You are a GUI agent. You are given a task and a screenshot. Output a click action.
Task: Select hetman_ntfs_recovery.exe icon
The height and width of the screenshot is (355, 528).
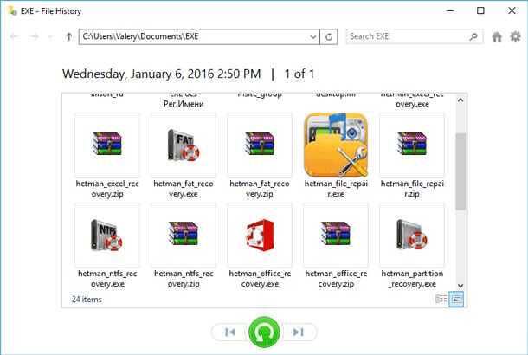pos(107,235)
